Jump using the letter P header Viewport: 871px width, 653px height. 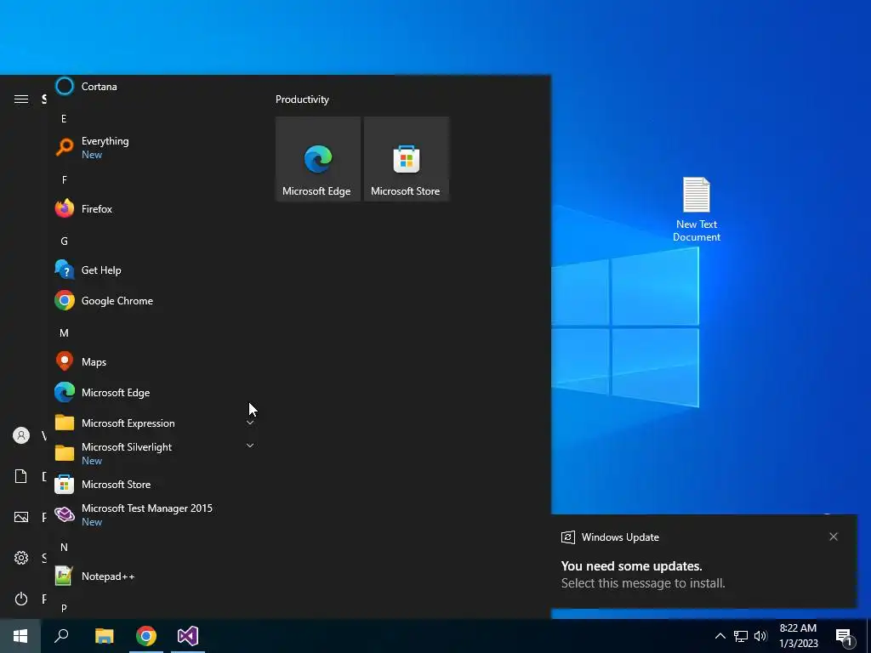pos(64,608)
